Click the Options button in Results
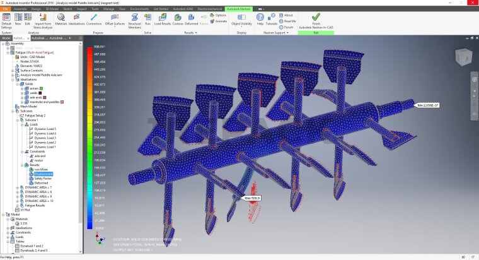This screenshot has width=479, height=260. tap(217, 15)
